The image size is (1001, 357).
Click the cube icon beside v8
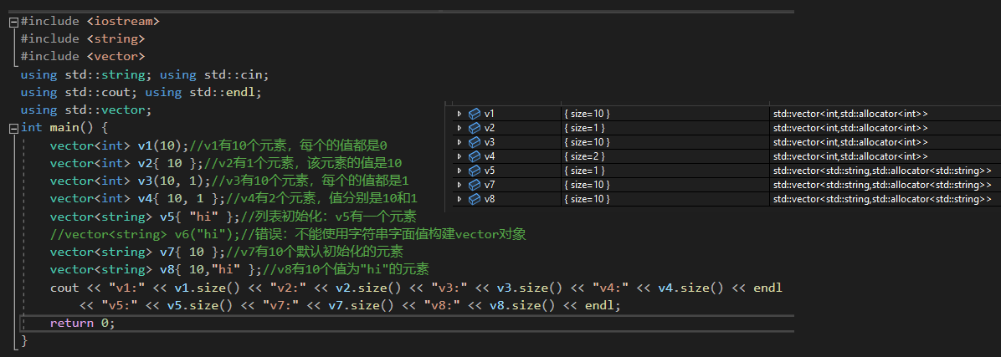[475, 199]
